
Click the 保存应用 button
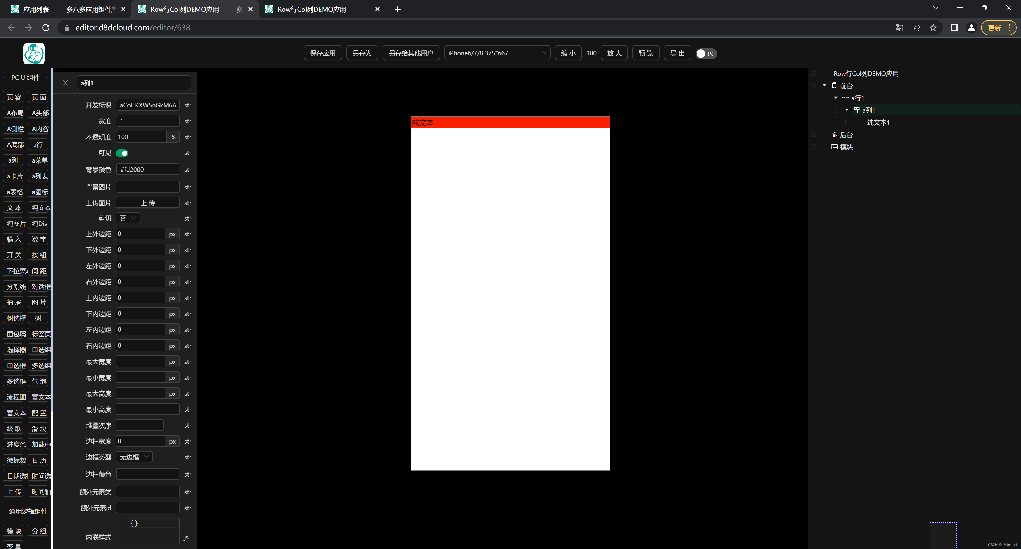click(323, 53)
